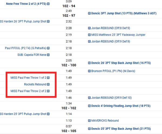This screenshot has width=162, height=134.
Task: Open Doncic 3PT Jump Shot (13 PTS) play link
Action: (124, 13)
